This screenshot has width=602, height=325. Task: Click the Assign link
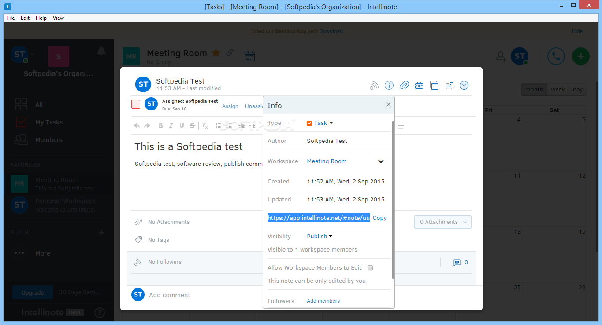click(230, 106)
